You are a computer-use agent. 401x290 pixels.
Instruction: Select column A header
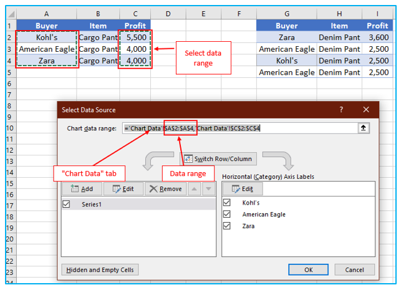point(47,14)
